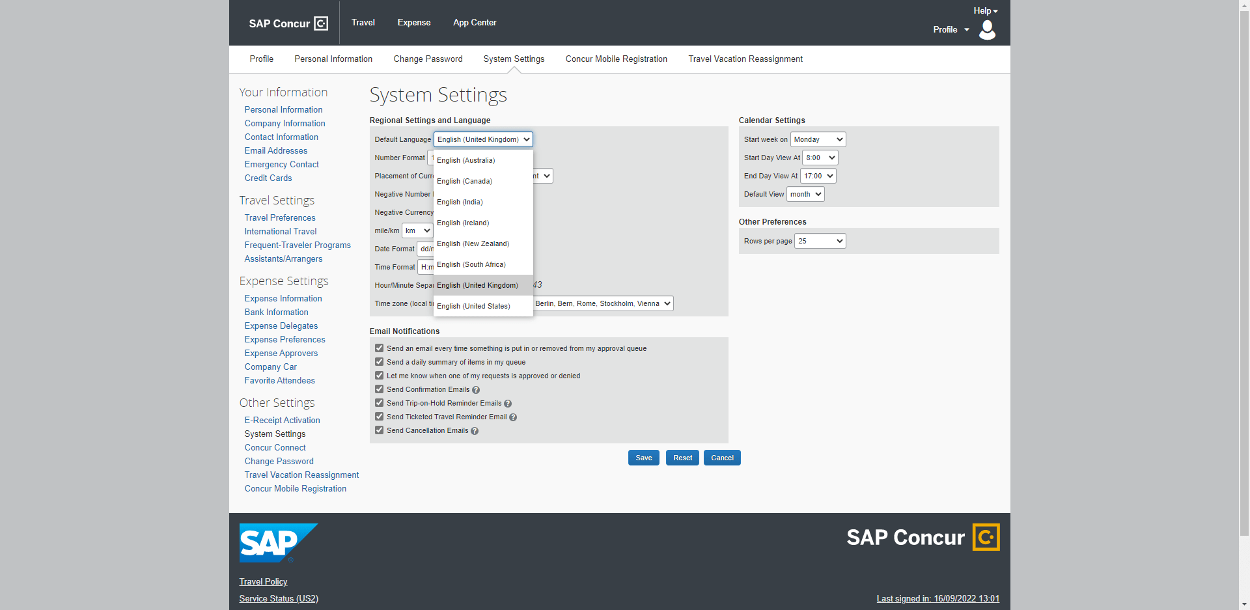1250x610 pixels.
Task: Select English (United States) language option
Action: [x=483, y=306]
